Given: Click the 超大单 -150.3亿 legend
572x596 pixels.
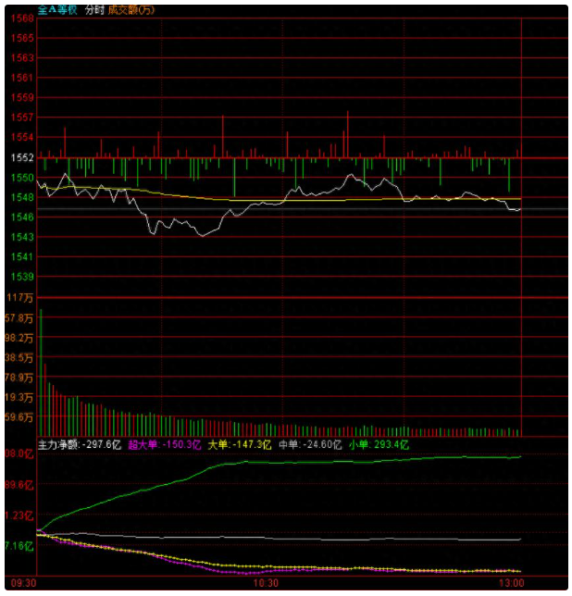Looking at the screenshot, I should (x=164, y=444).
